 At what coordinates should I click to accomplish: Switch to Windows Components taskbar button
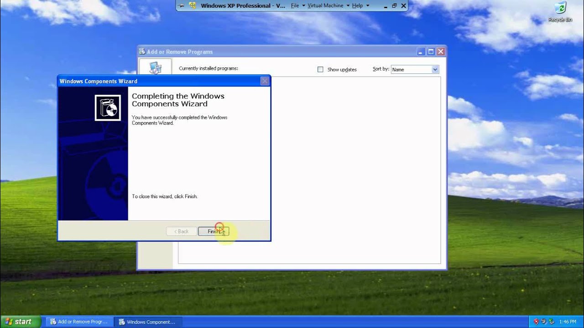[148, 322]
